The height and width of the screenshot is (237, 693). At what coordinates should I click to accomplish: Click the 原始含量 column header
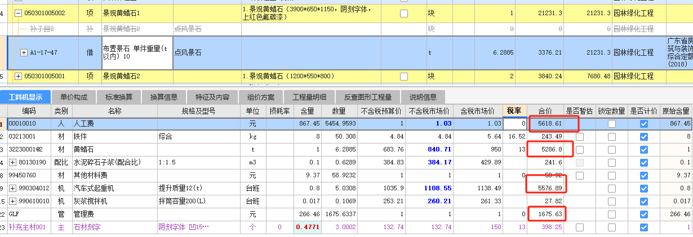676,110
